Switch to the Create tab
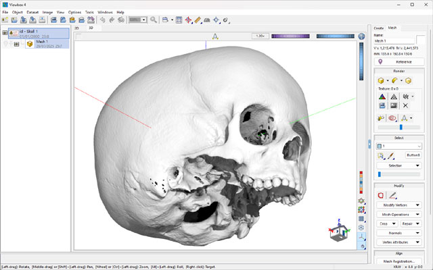This screenshot has width=433, height=270. pos(379,28)
